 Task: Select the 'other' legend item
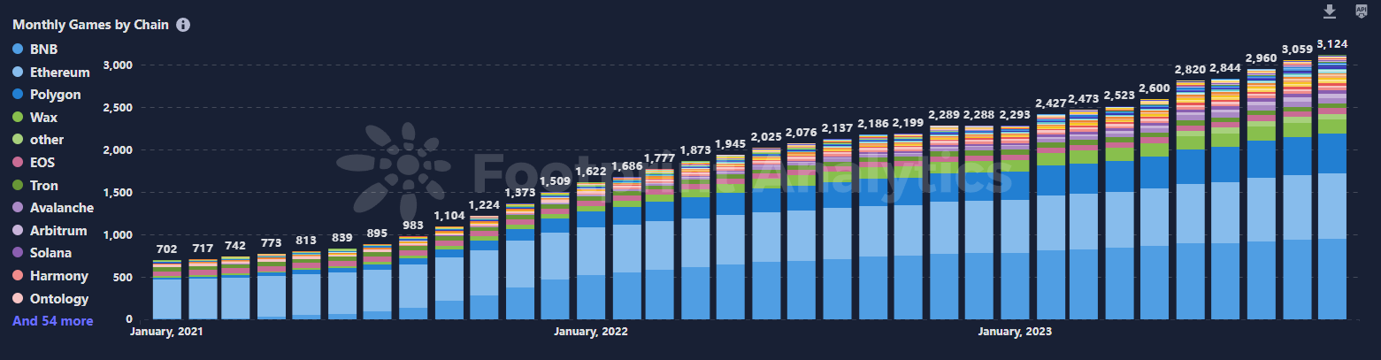pyautogui.click(x=46, y=140)
